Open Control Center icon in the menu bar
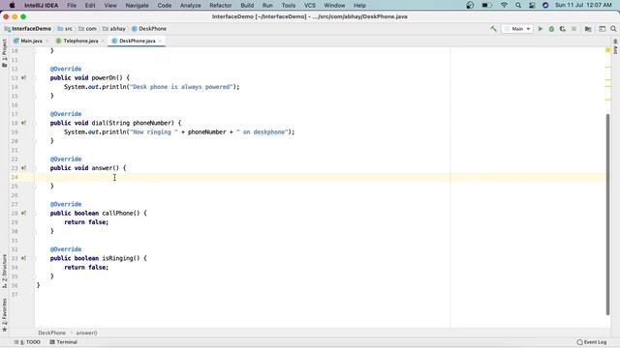The width and height of the screenshot is (620, 348). (x=532, y=5)
